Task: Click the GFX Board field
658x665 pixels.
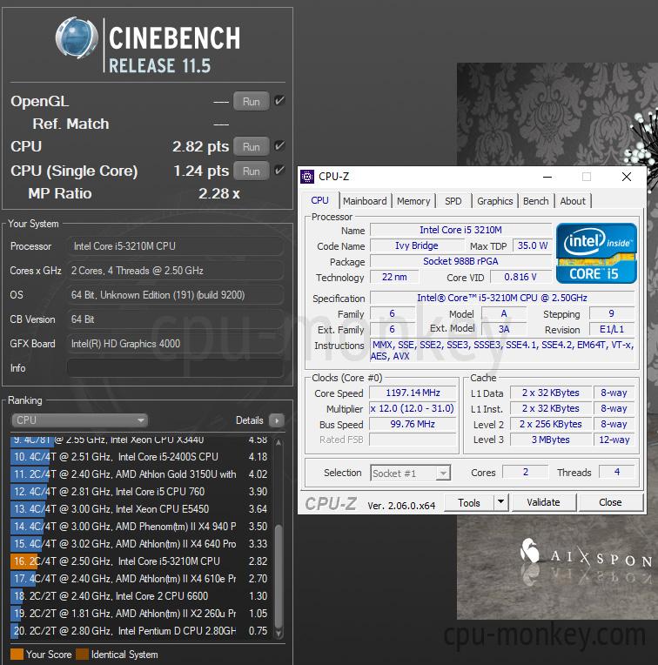Action: coord(175,344)
